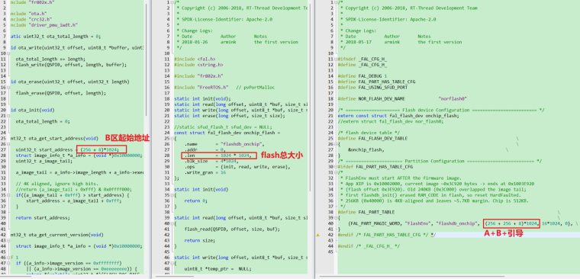
Task: Click the uint32_t a_image_tail declaration line
Action: tap(43, 161)
